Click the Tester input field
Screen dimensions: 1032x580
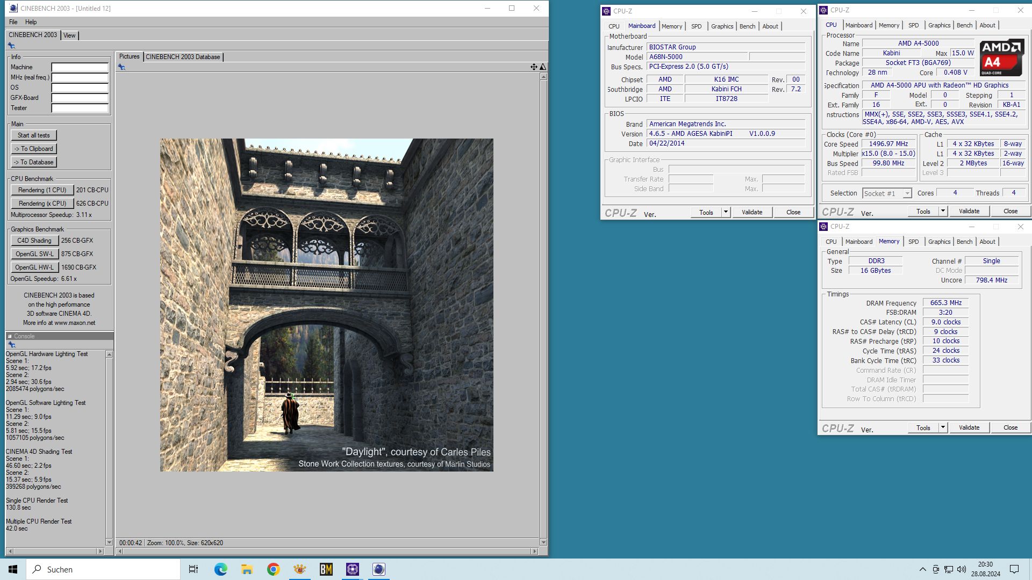coord(80,108)
